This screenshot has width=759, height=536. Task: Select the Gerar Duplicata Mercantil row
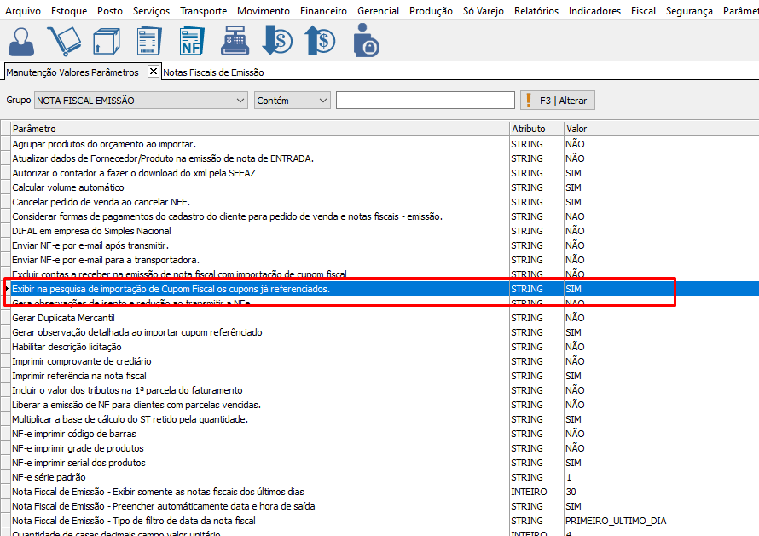pyautogui.click(x=63, y=318)
